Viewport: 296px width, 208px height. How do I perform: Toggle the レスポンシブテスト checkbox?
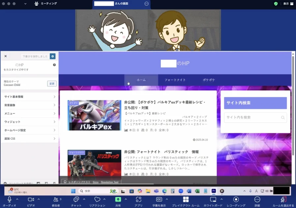65,182
